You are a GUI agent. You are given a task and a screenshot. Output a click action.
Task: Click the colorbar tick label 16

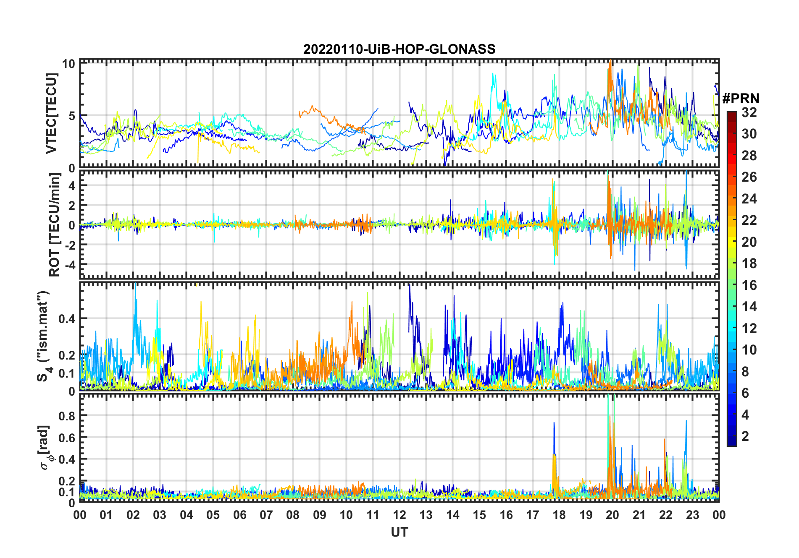(749, 285)
